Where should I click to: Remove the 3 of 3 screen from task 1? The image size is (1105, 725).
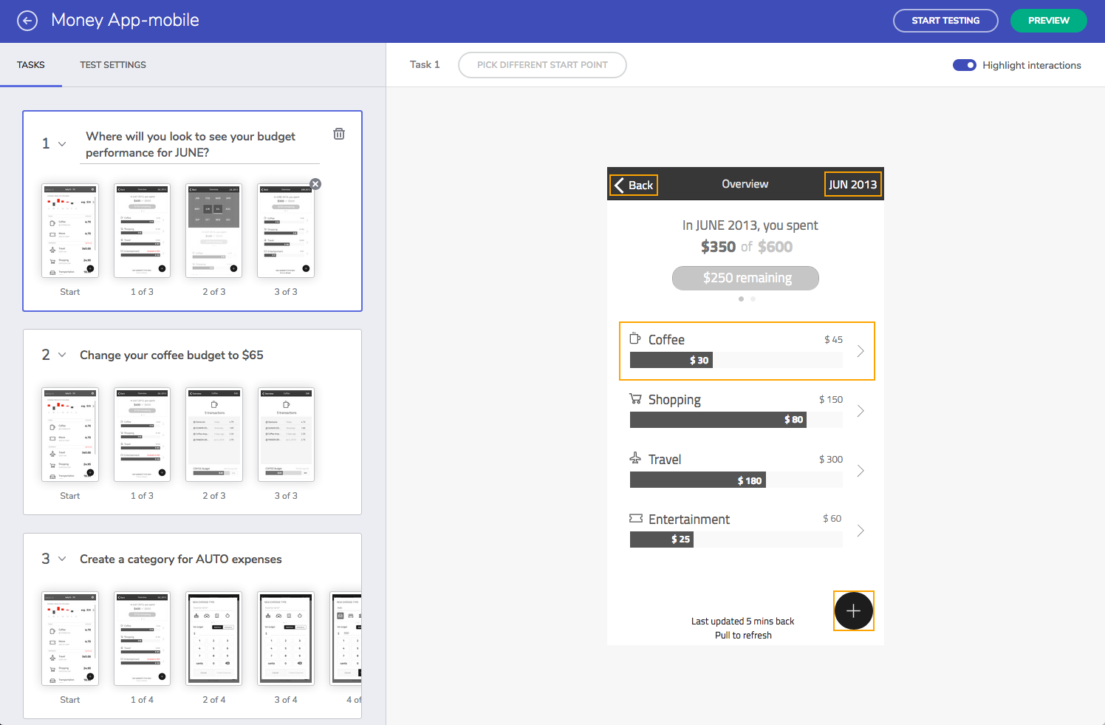[315, 184]
